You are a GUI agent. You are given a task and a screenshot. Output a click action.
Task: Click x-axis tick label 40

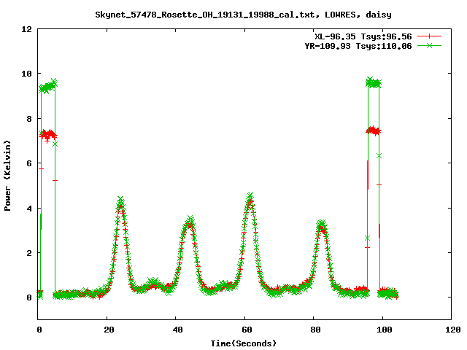(x=178, y=330)
